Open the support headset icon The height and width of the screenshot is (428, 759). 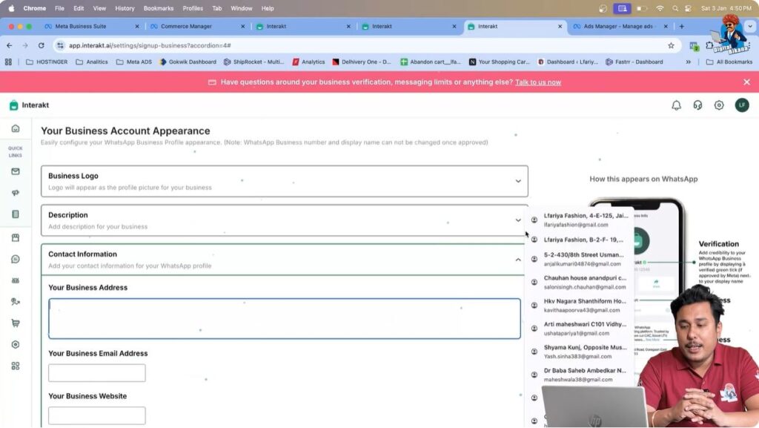(x=697, y=105)
